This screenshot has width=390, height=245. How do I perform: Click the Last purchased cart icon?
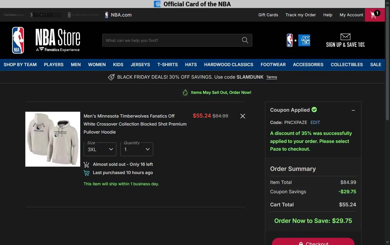coord(86,173)
